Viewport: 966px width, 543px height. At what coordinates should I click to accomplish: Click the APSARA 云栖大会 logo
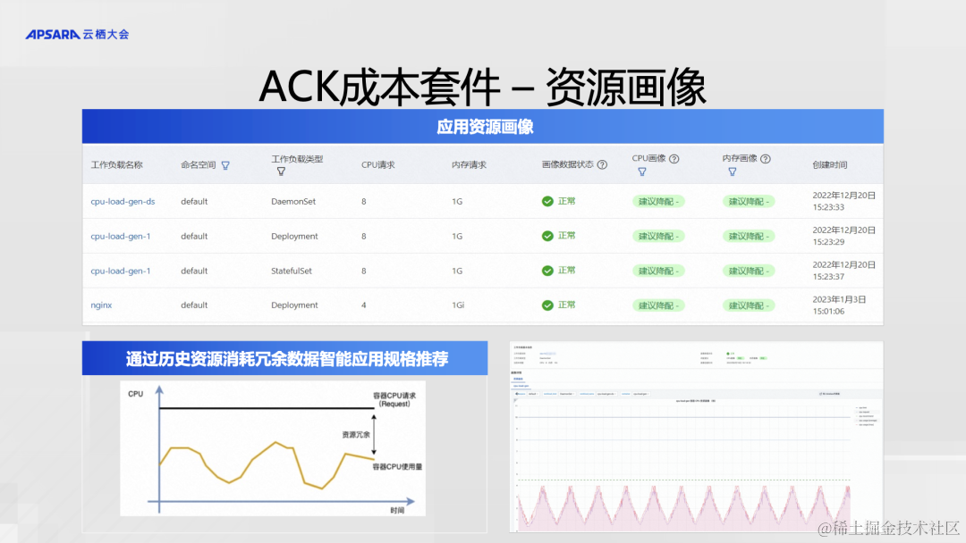[x=77, y=35]
